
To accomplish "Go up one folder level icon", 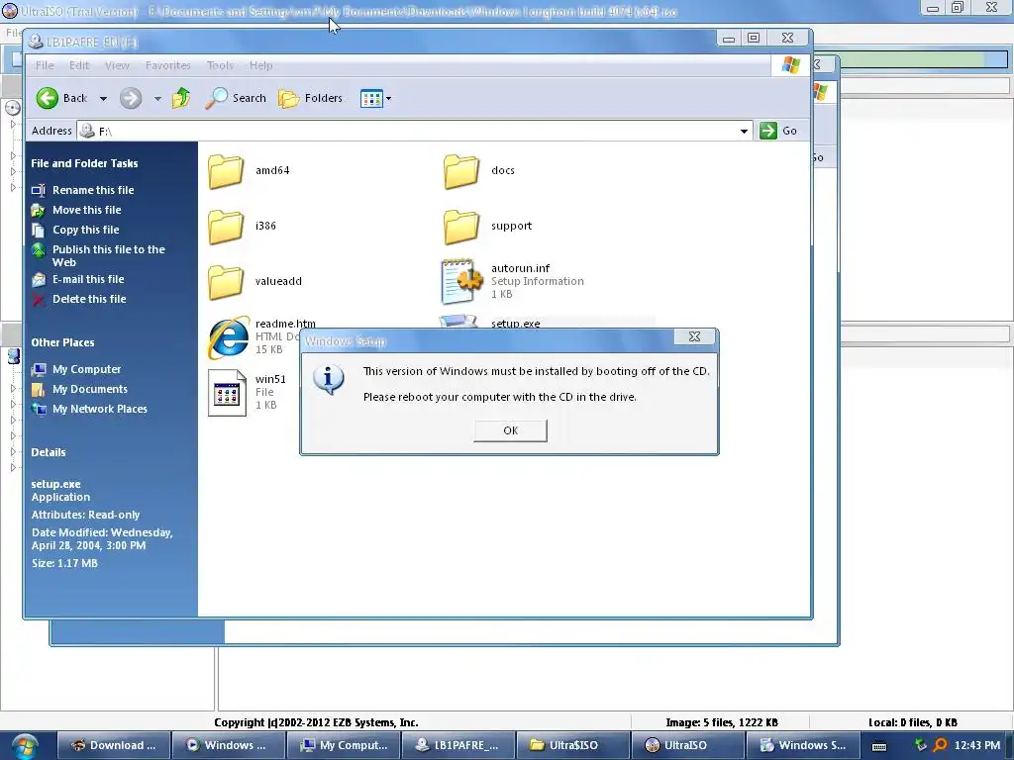I will (181, 98).
